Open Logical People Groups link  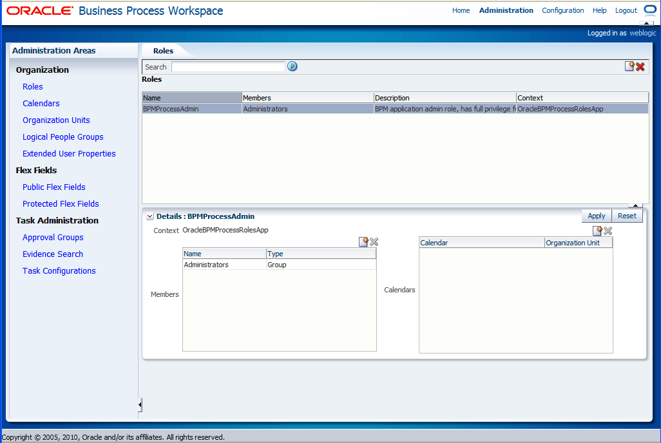coord(62,137)
